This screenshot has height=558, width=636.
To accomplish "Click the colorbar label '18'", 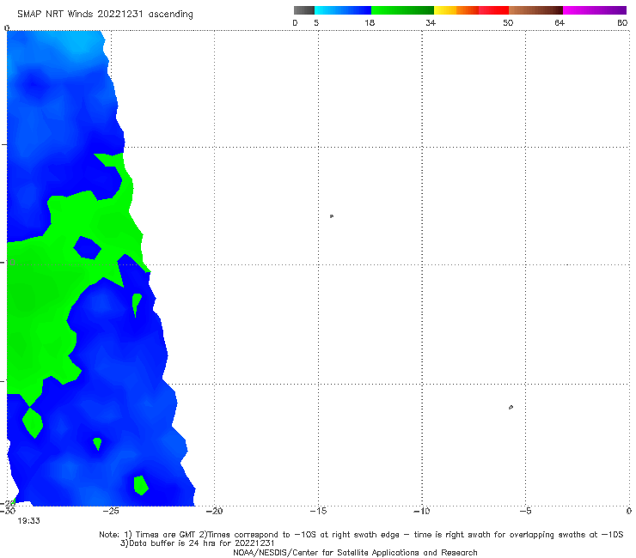I will [x=370, y=22].
